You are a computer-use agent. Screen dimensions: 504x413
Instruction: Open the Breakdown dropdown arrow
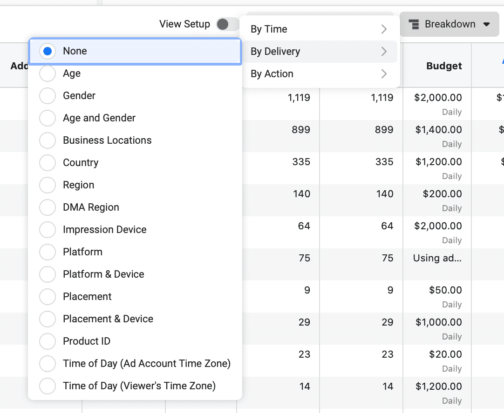click(x=487, y=24)
